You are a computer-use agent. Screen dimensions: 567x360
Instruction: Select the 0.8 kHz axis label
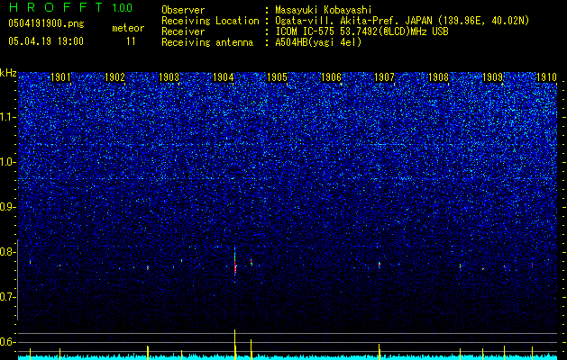pyautogui.click(x=7, y=252)
